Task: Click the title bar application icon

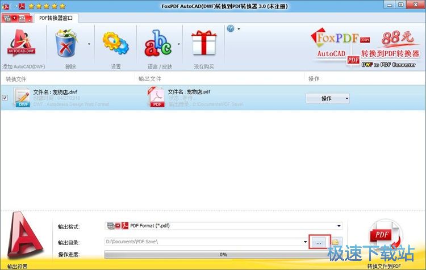Action: point(6,6)
